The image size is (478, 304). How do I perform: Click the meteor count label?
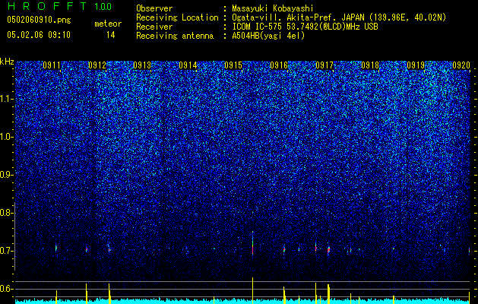tap(108, 24)
